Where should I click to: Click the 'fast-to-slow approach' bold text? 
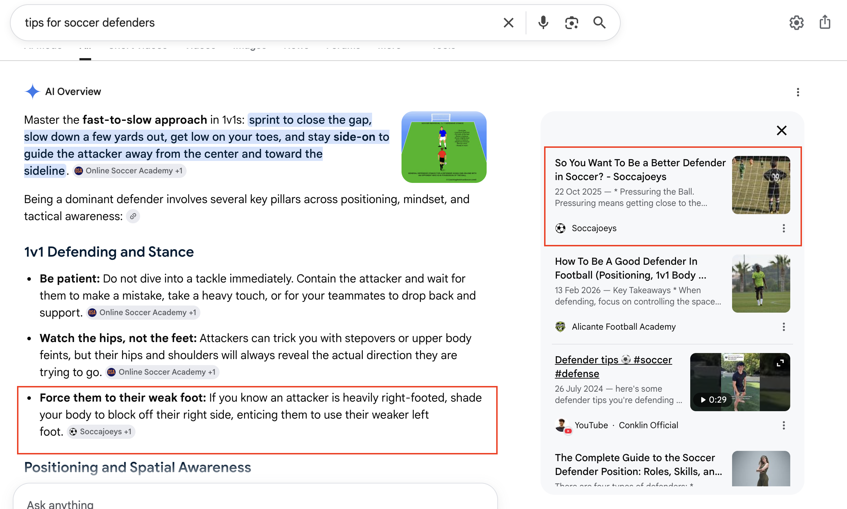145,120
